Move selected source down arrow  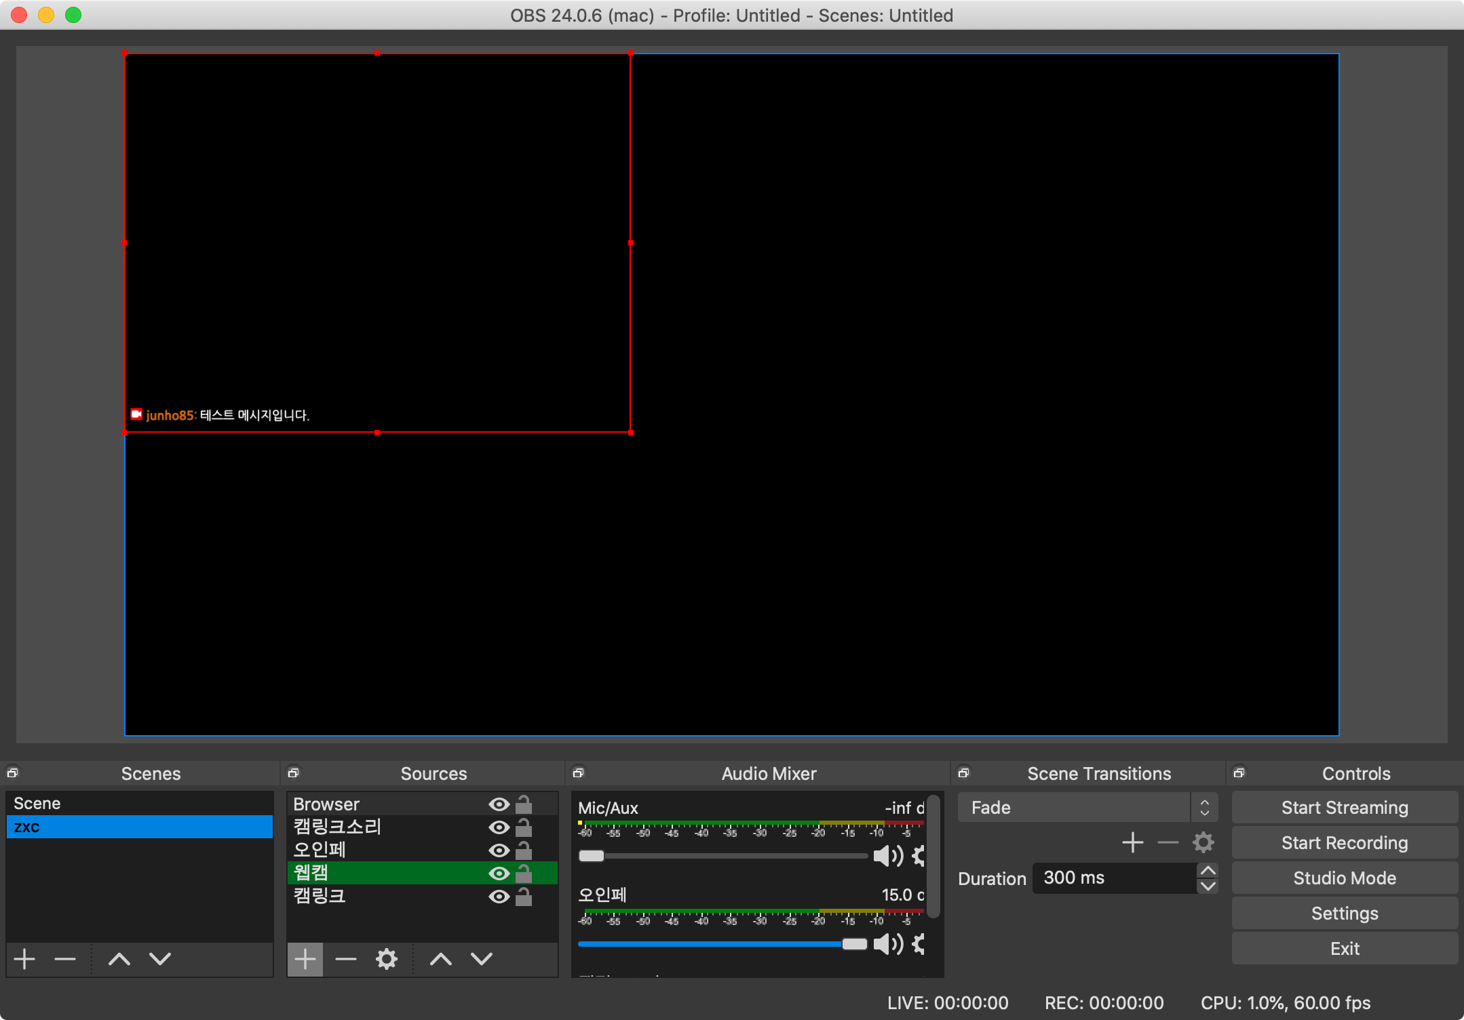pos(482,958)
